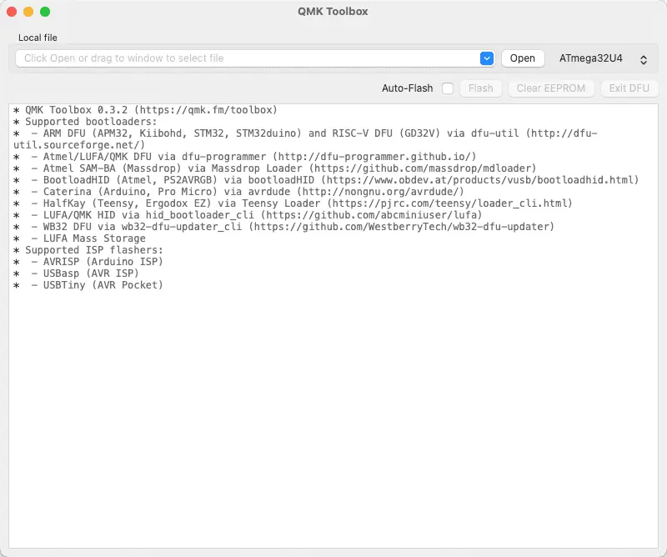
Task: Maximize the window with green button
Action: pyautogui.click(x=45, y=12)
